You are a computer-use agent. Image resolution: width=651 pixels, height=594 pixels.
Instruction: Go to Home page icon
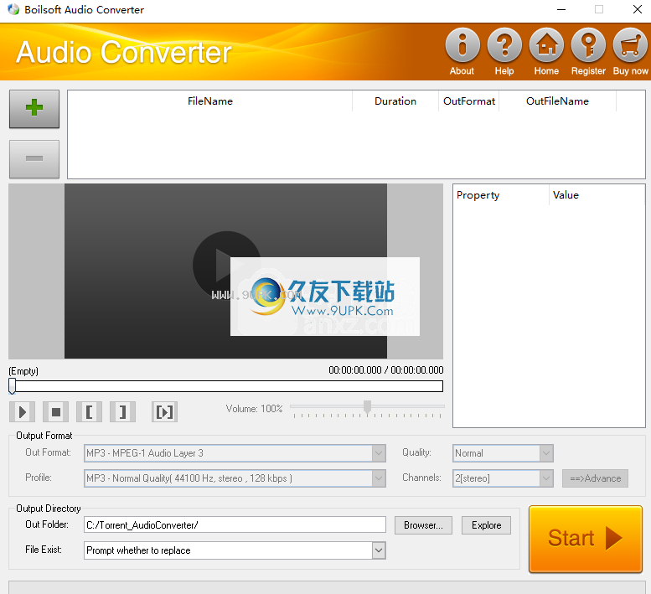[x=546, y=45]
